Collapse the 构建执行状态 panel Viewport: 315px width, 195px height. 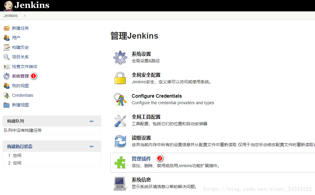pos(91,146)
